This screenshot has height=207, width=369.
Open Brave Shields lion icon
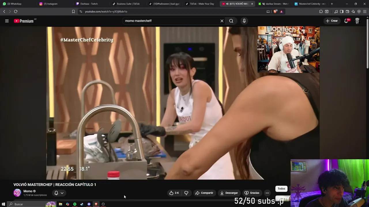[x=275, y=11]
